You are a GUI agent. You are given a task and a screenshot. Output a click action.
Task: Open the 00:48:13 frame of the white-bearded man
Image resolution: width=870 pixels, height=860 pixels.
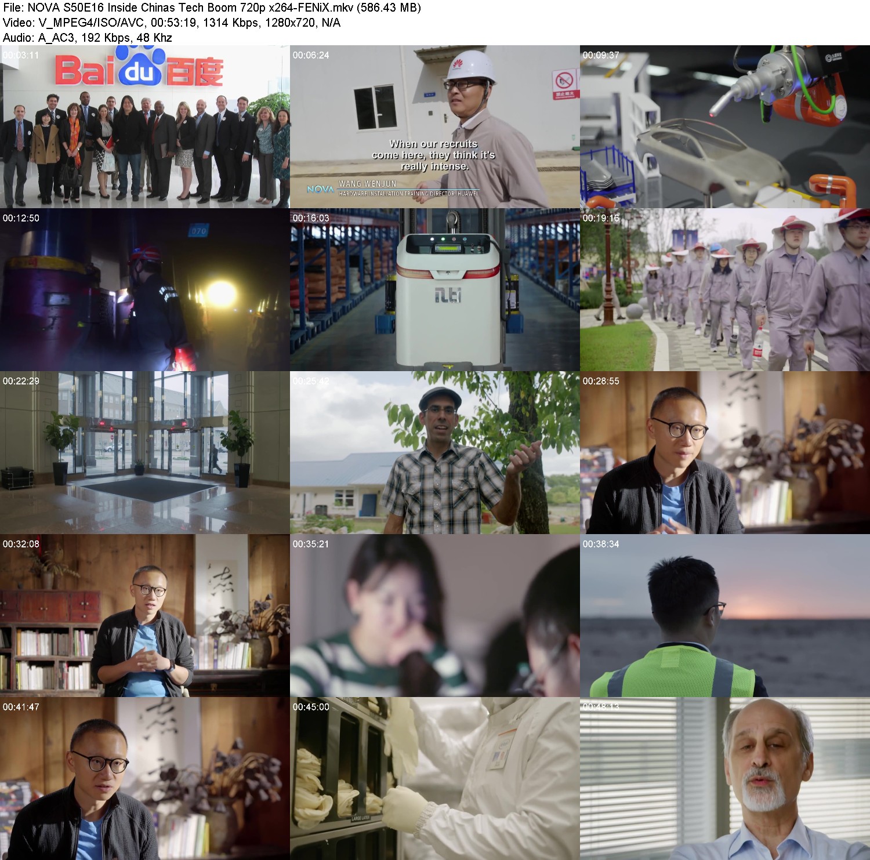tap(725, 779)
